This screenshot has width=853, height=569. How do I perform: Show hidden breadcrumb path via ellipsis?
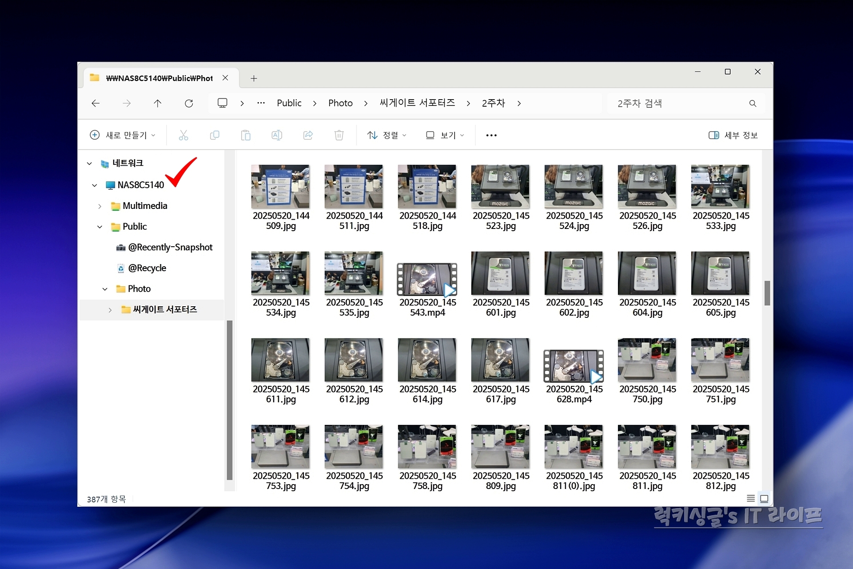click(x=261, y=103)
